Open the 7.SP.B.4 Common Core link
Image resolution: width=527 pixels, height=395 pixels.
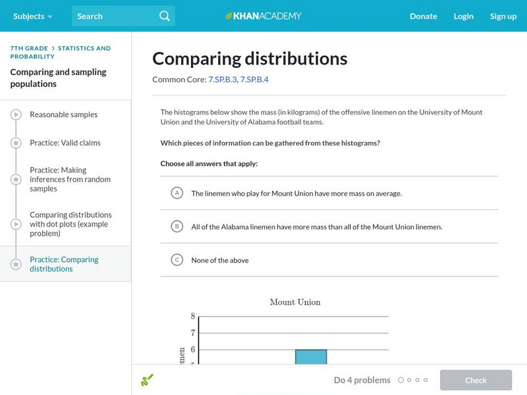[254, 80]
